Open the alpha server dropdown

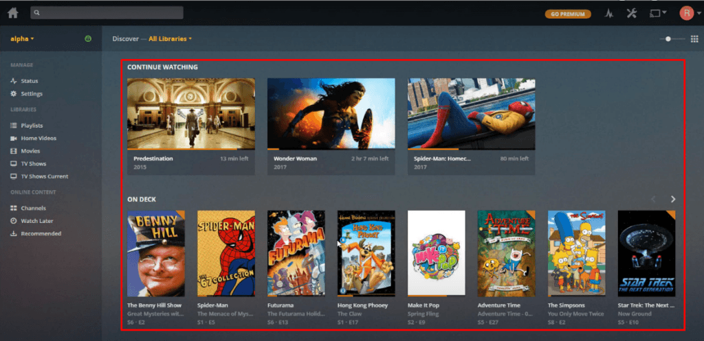point(23,38)
